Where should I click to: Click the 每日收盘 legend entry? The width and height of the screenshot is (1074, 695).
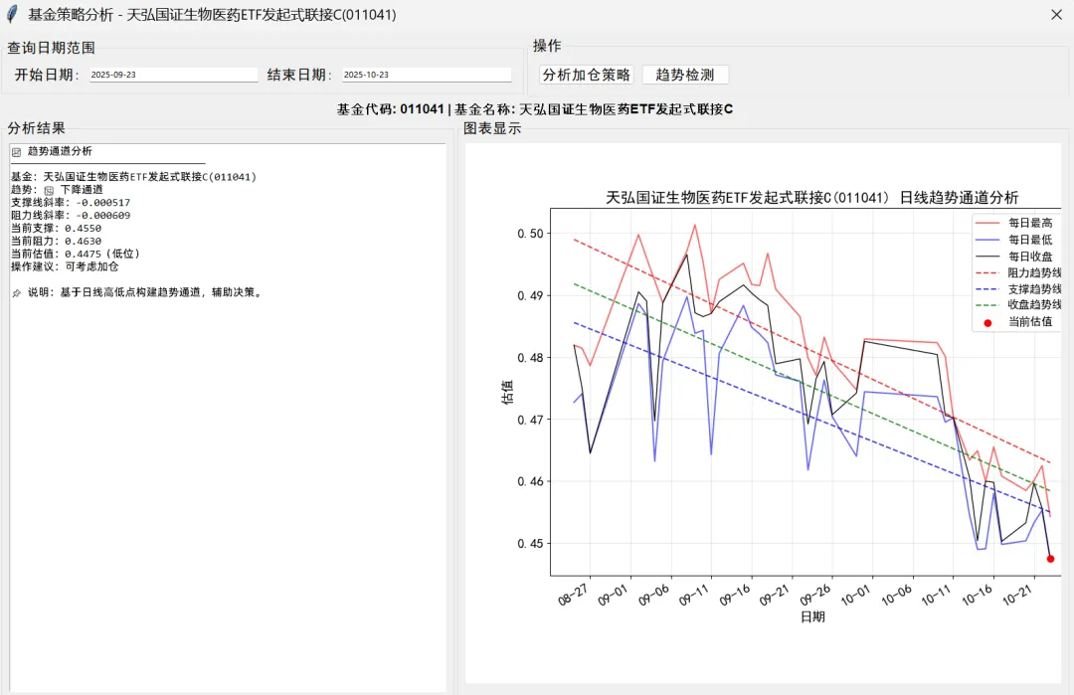click(1013, 257)
